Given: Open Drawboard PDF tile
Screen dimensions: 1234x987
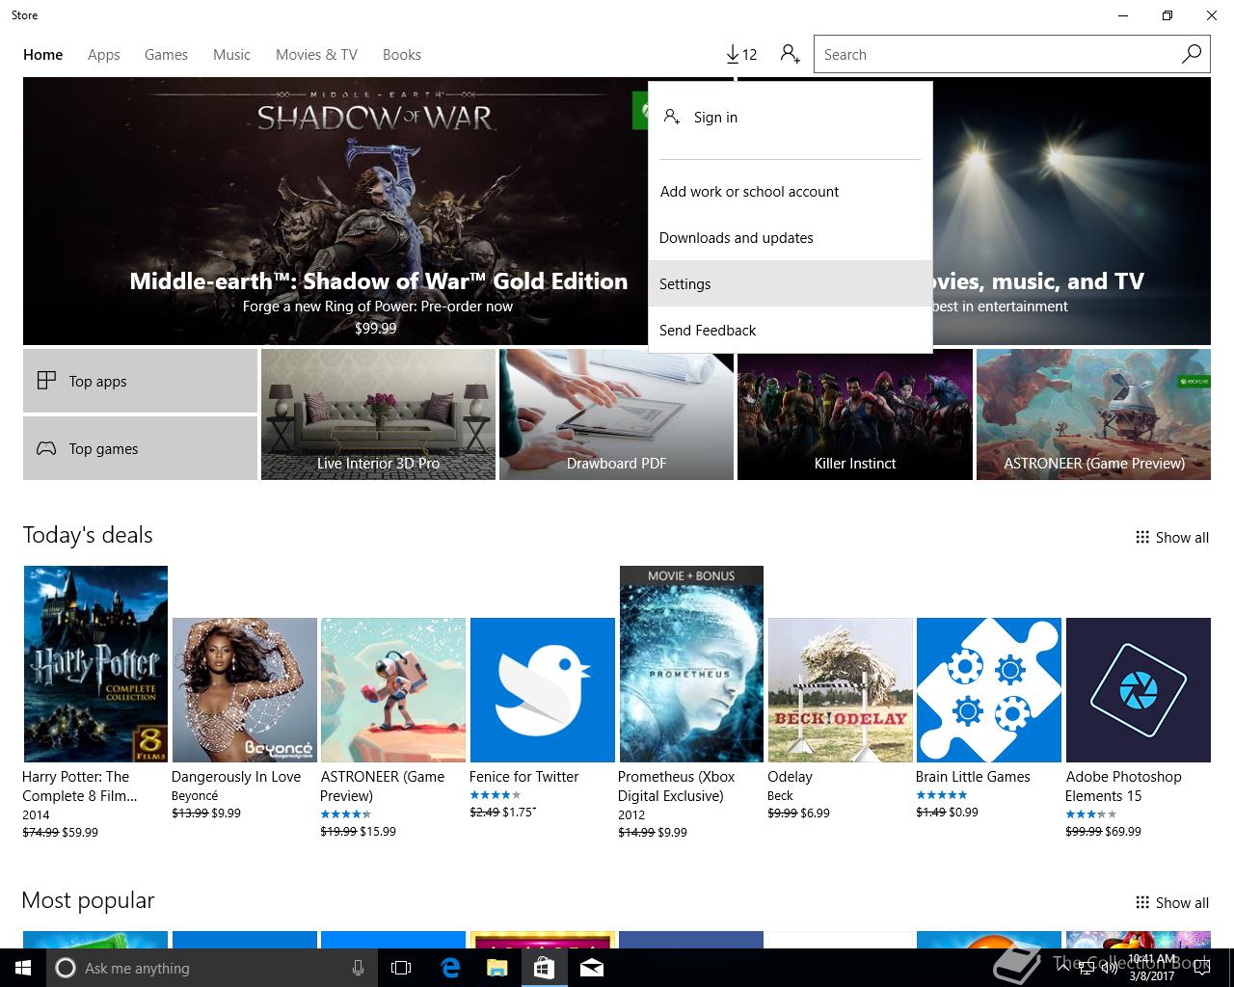Looking at the screenshot, I should (x=616, y=414).
